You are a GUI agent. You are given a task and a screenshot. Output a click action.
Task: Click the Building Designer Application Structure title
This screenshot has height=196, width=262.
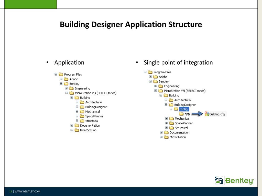[x=131, y=24]
